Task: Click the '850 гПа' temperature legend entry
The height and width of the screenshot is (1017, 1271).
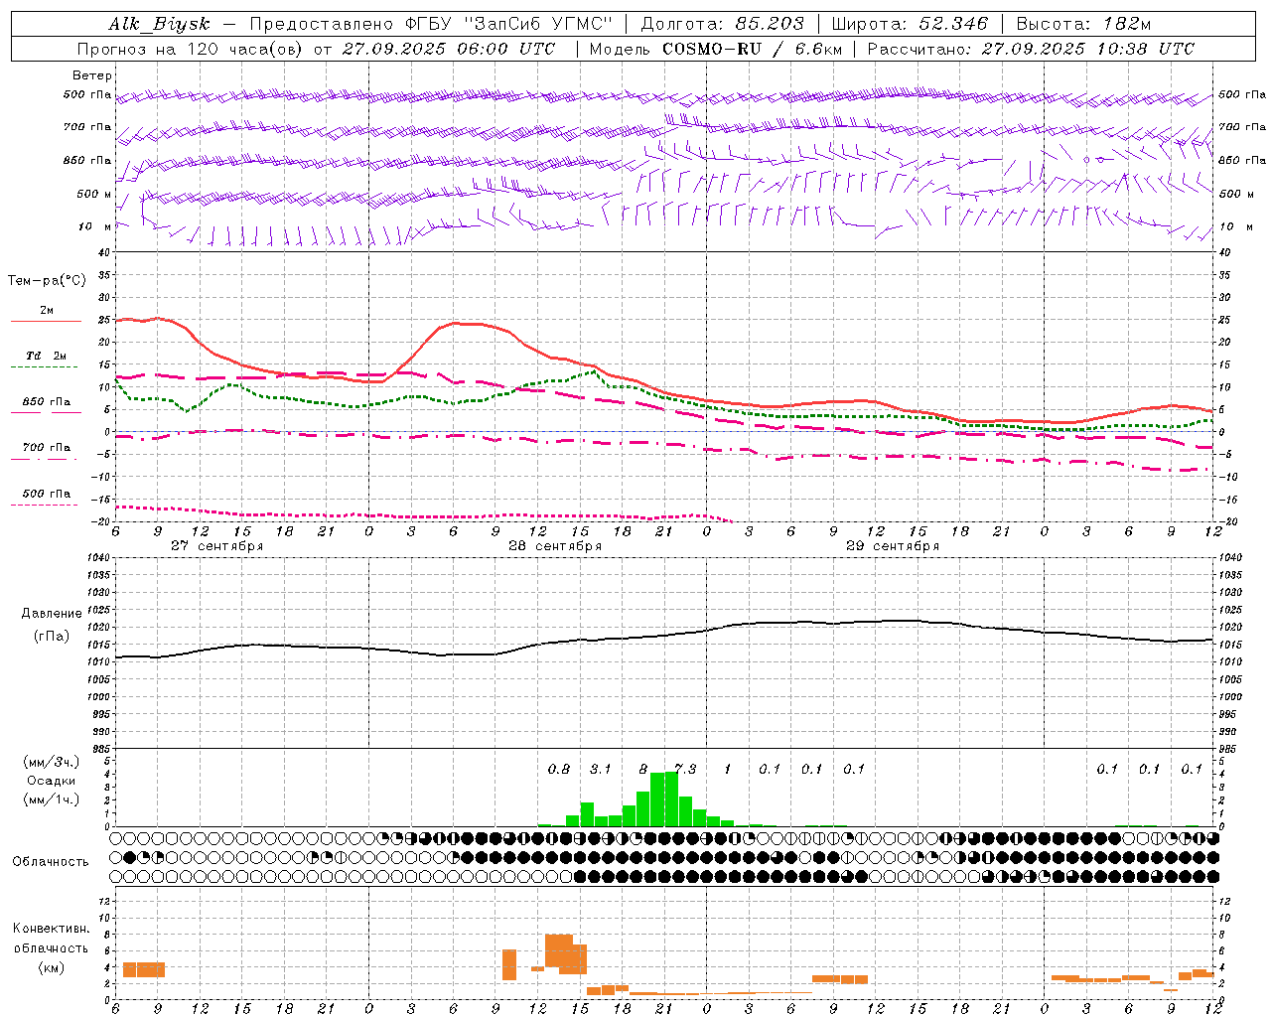Action: pos(46,402)
